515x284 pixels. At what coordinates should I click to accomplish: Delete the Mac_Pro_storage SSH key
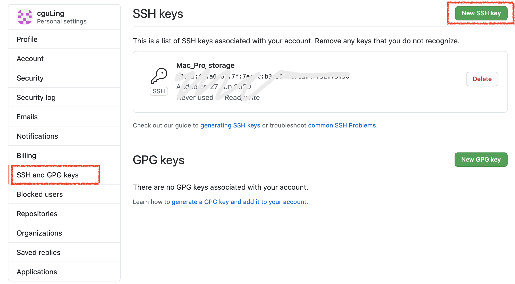point(482,79)
